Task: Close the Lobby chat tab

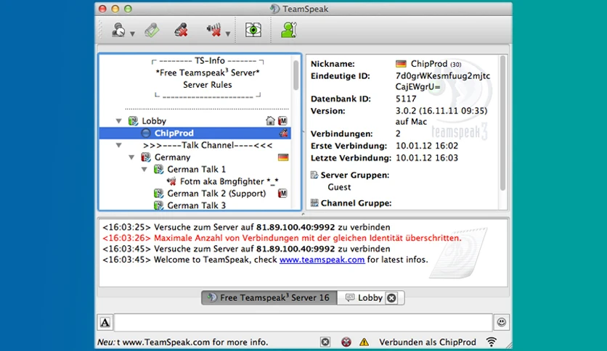Action: coord(392,298)
